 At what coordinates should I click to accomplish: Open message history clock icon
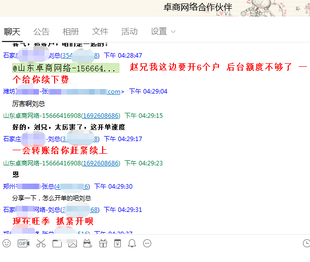click(306, 243)
